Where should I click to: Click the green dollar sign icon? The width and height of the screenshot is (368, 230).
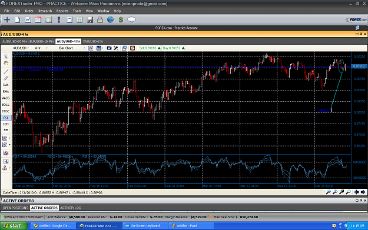tap(121, 19)
